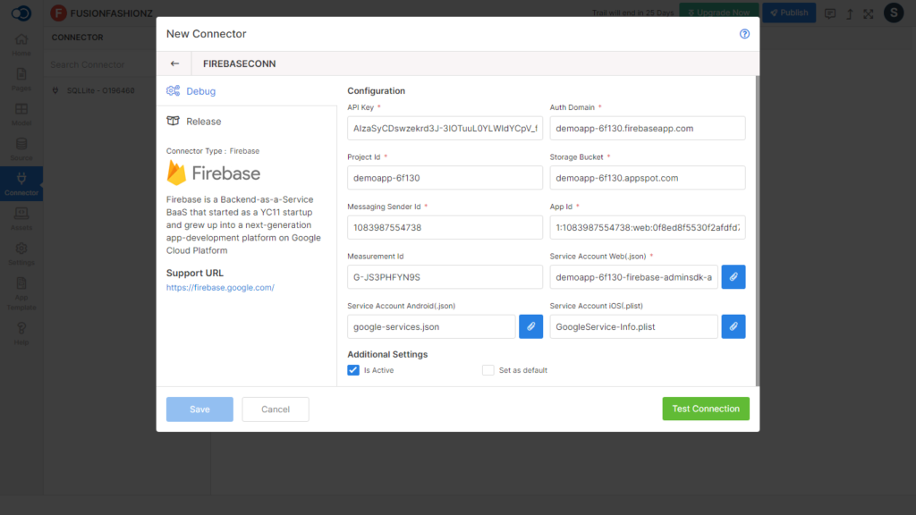The height and width of the screenshot is (515, 916).
Task: Click the dialog's vertical scrollbar
Action: point(758,231)
